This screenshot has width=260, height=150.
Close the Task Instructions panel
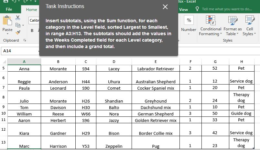tap(165, 7)
